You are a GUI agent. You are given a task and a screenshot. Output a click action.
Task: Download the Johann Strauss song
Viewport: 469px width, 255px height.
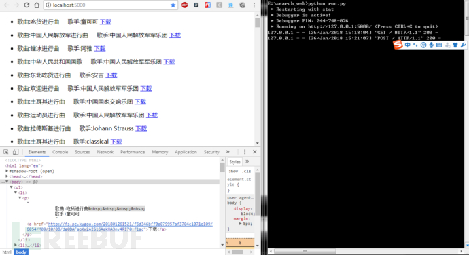point(141,128)
